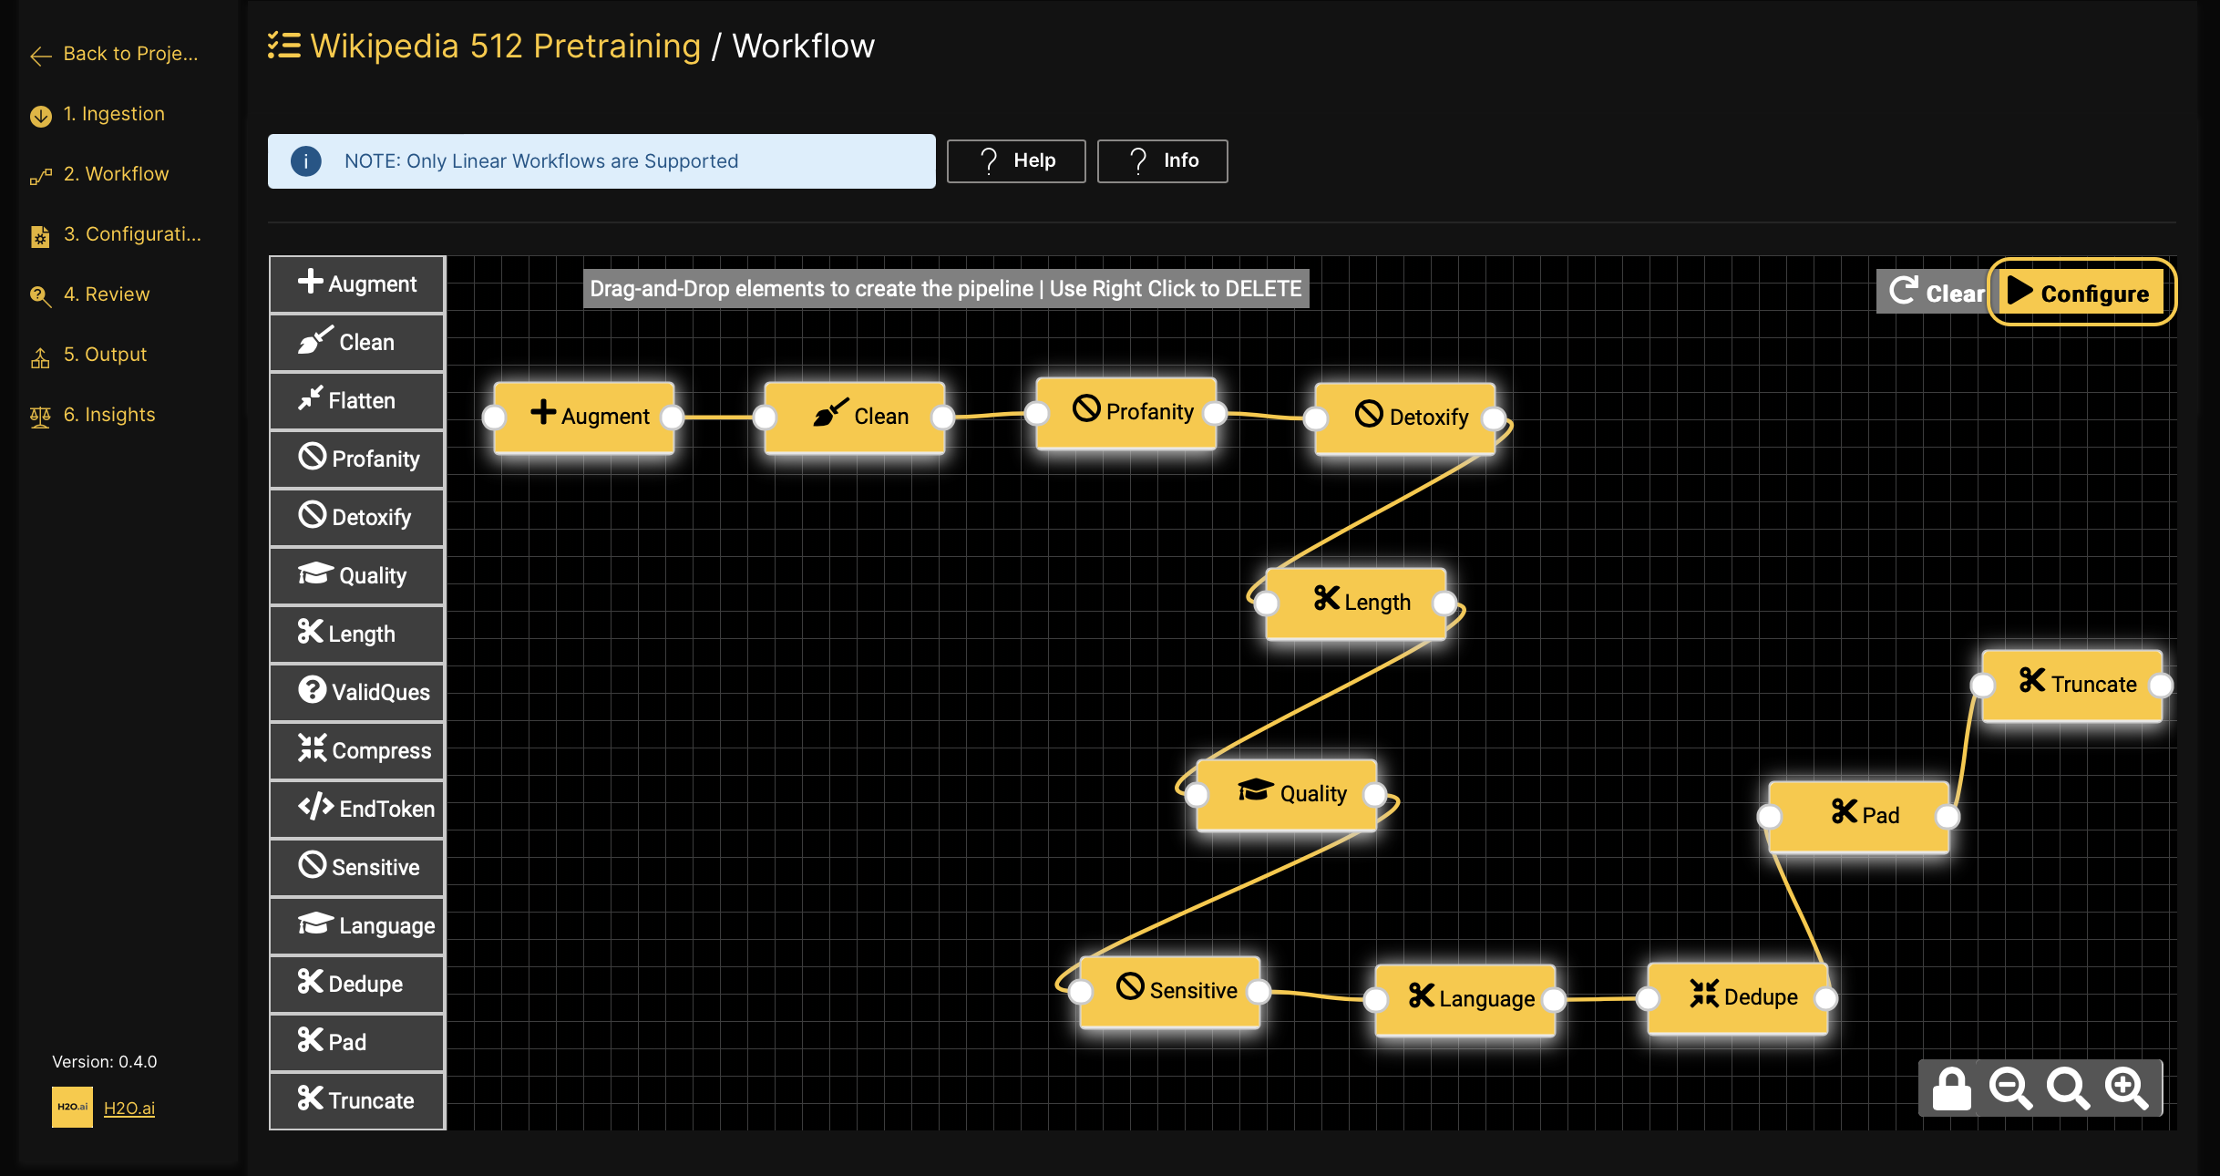
Task: Reset zoom with the plain magnifier icon
Action: 2068,1088
